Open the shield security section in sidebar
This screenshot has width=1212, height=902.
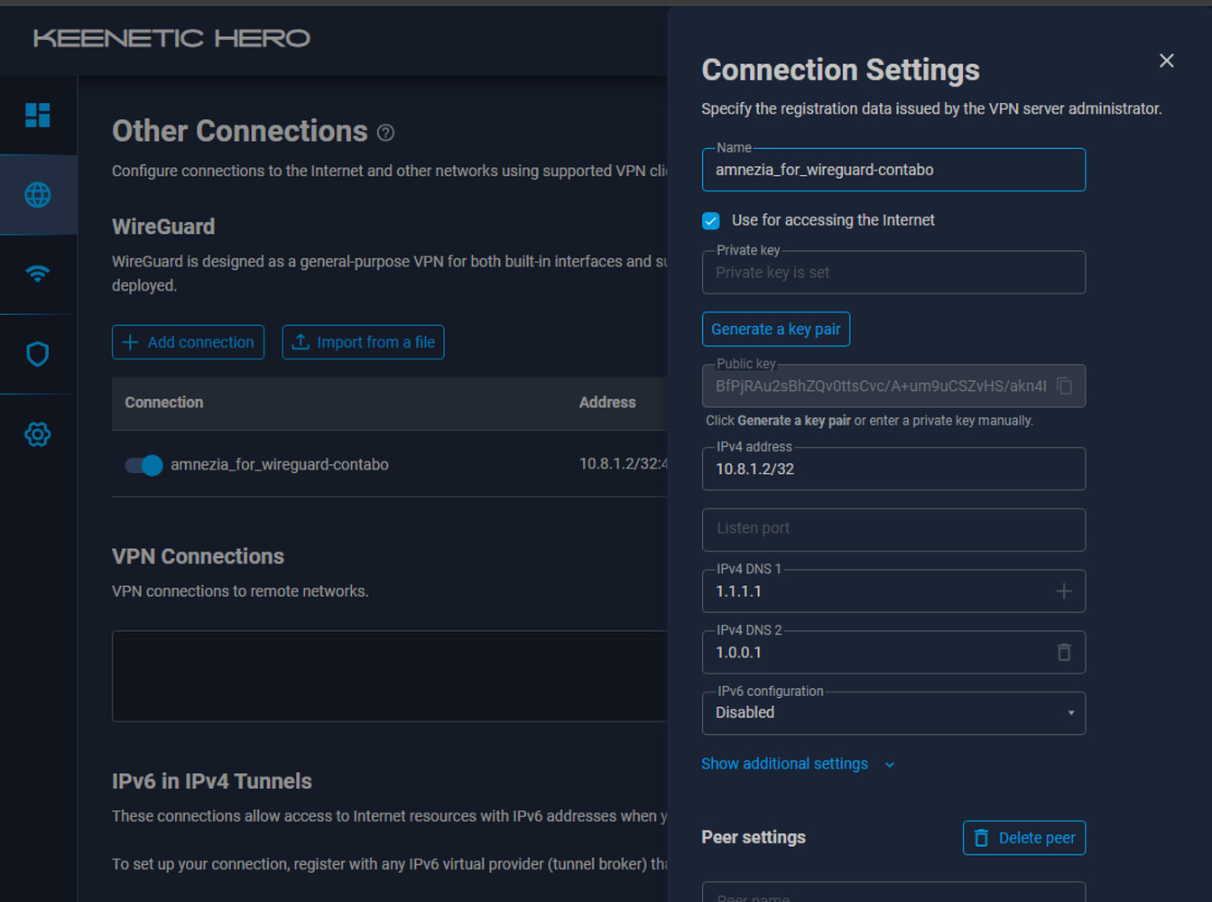[38, 354]
